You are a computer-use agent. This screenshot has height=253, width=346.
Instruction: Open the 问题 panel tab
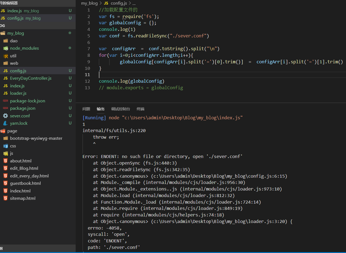(x=86, y=109)
